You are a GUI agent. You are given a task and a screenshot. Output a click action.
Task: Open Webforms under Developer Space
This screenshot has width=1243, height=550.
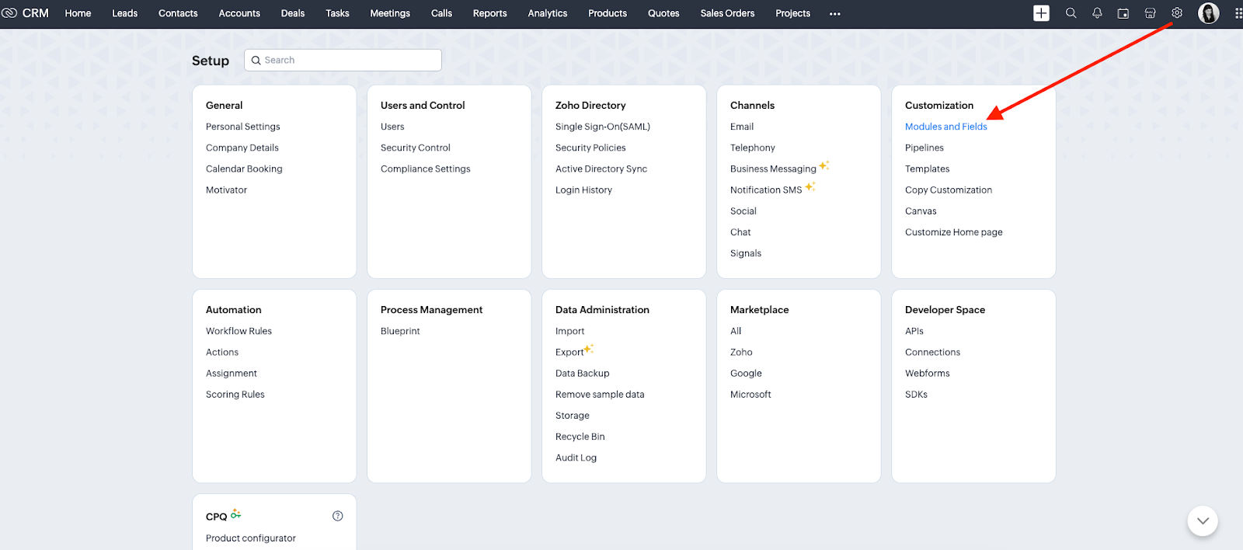tap(928, 373)
